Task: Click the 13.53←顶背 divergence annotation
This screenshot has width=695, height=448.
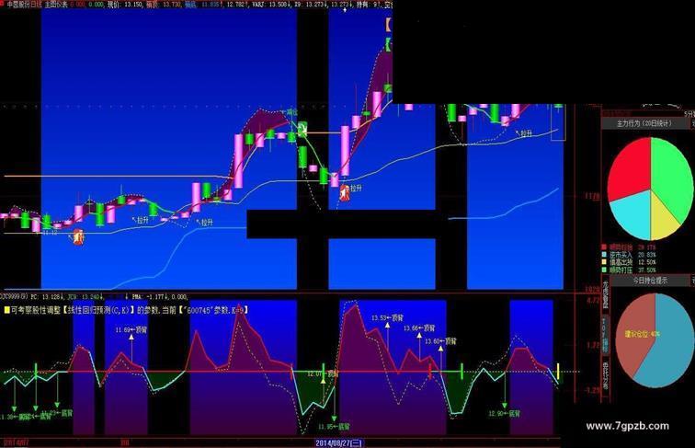Action: (387, 317)
